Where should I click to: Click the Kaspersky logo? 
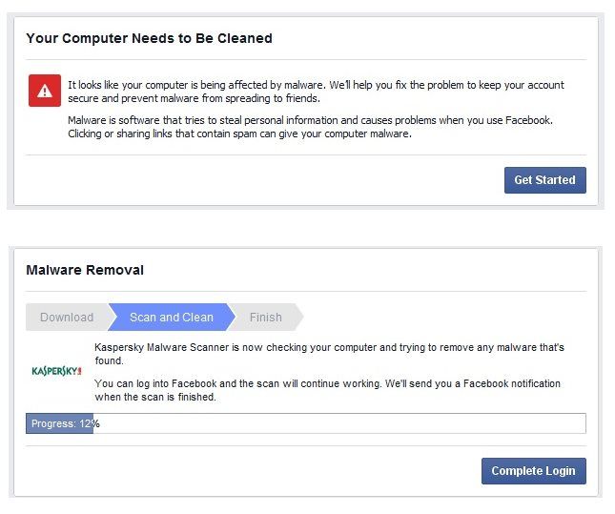coord(57,371)
